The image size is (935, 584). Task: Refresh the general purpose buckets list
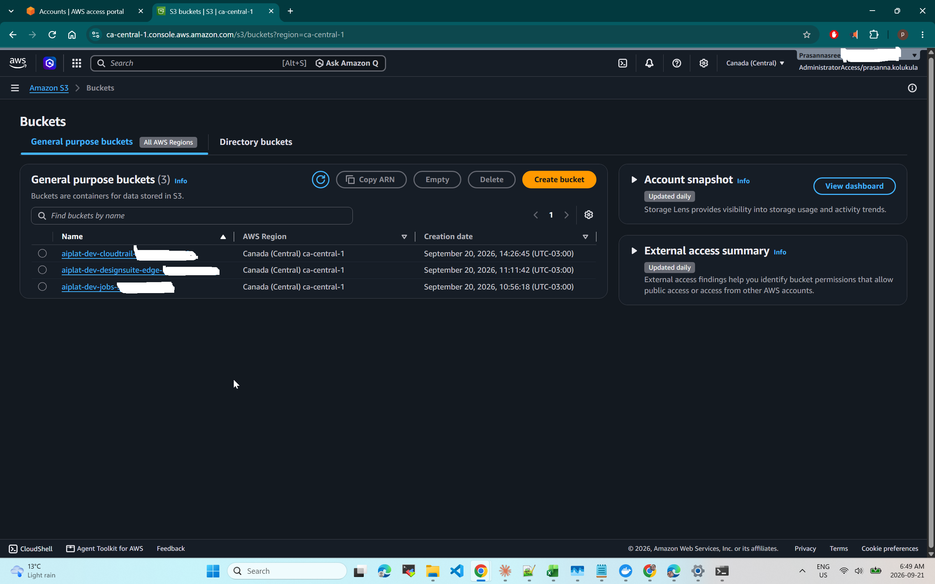[320, 180]
